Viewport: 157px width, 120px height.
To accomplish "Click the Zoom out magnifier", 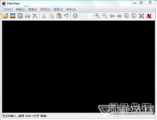I will (105, 16).
